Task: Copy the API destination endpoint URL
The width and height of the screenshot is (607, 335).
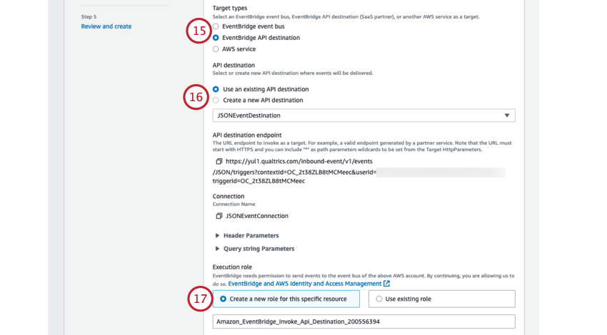Action: click(x=219, y=162)
